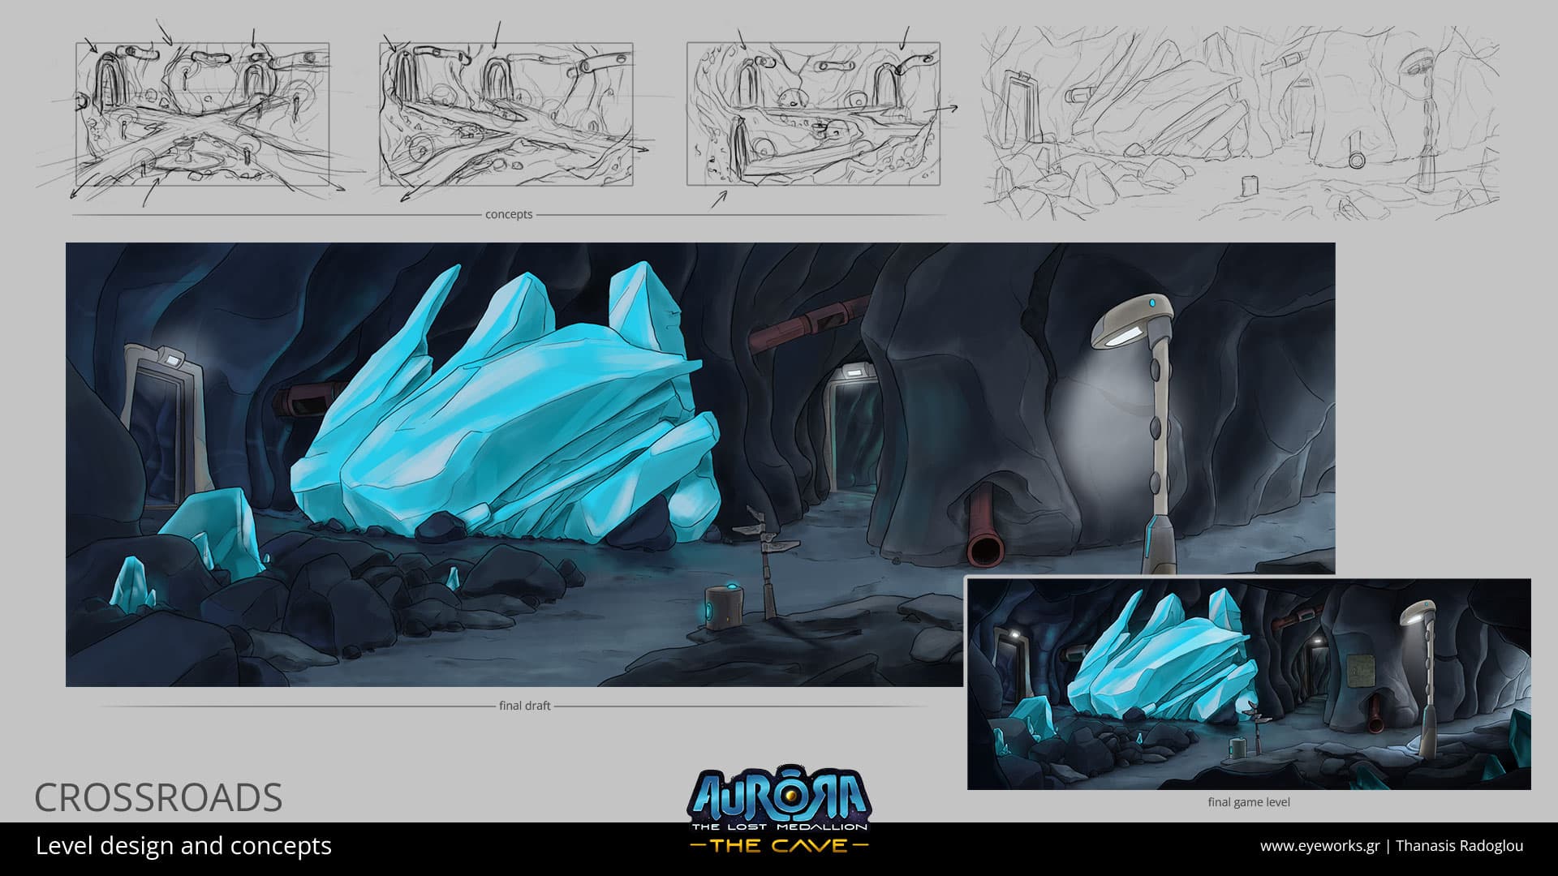This screenshot has width=1558, height=876.
Task: Click 'THE CAVE' subtitle text
Action: (779, 846)
